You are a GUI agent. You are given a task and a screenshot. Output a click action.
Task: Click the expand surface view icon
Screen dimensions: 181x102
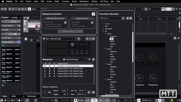coord(94,39)
